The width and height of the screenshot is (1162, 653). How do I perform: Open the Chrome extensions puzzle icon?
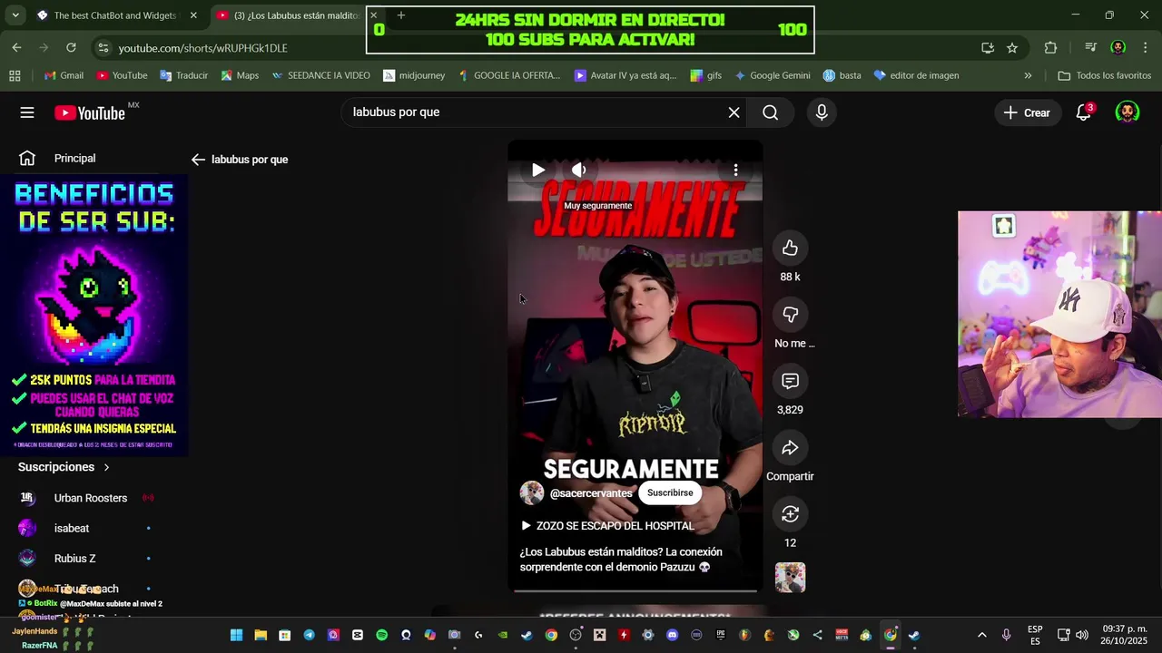[1050, 48]
